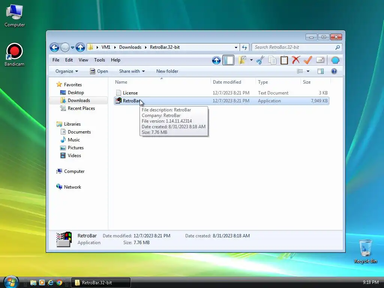
Task: Click the Change your view icon
Action: point(300,71)
